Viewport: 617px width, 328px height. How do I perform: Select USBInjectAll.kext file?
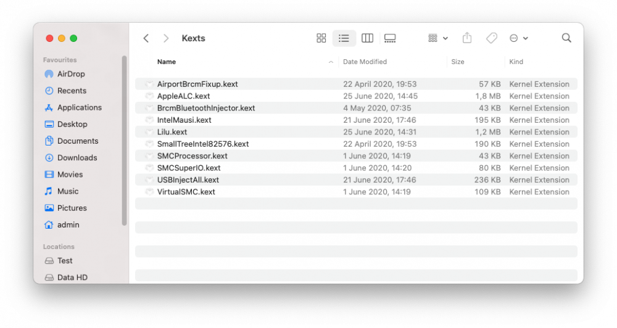coord(356,180)
